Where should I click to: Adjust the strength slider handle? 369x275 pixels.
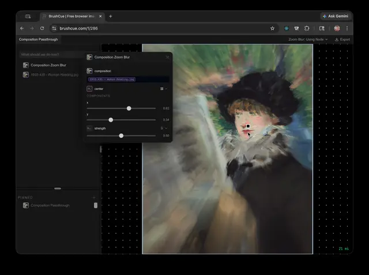pyautogui.click(x=121, y=135)
